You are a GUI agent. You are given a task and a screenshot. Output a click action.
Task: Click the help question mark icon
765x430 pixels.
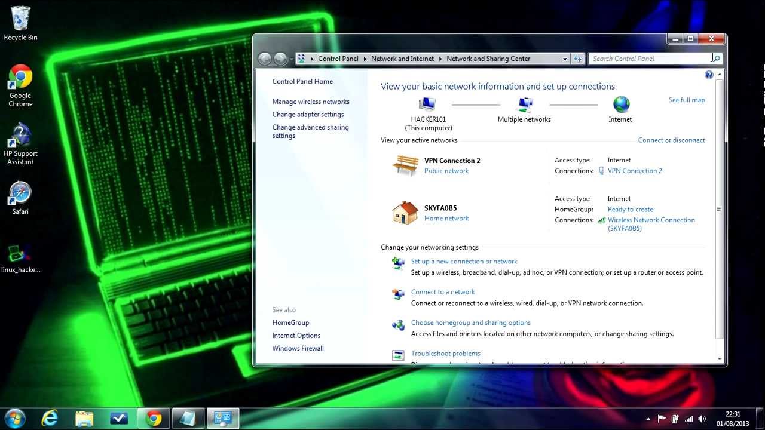pos(709,75)
